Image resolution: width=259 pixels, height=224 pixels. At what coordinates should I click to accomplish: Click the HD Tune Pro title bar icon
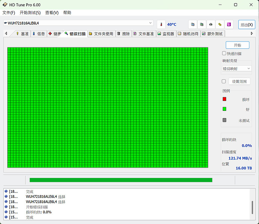(5, 5)
